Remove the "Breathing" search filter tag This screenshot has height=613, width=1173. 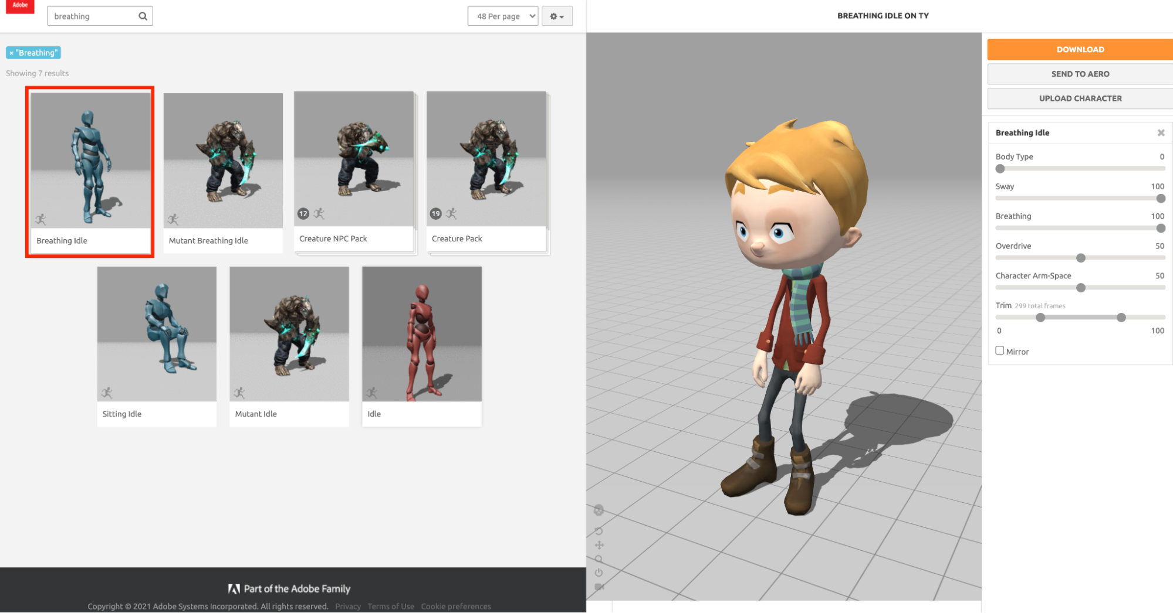pyautogui.click(x=11, y=53)
